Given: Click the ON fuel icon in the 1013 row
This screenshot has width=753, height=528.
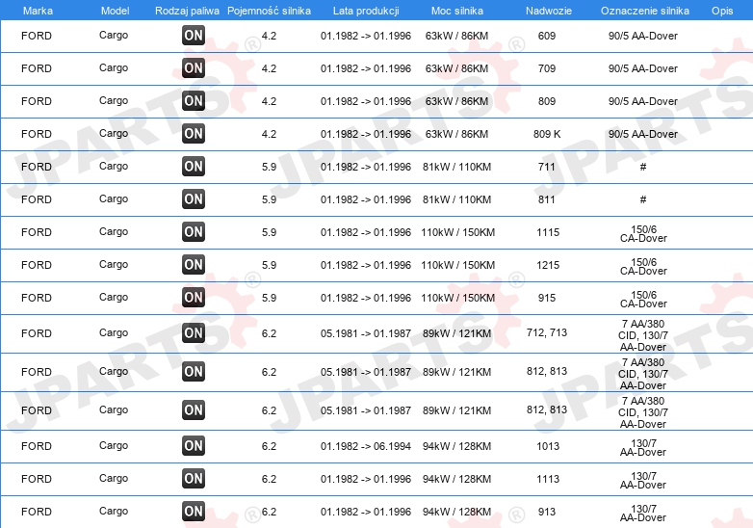Looking at the screenshot, I should [194, 445].
